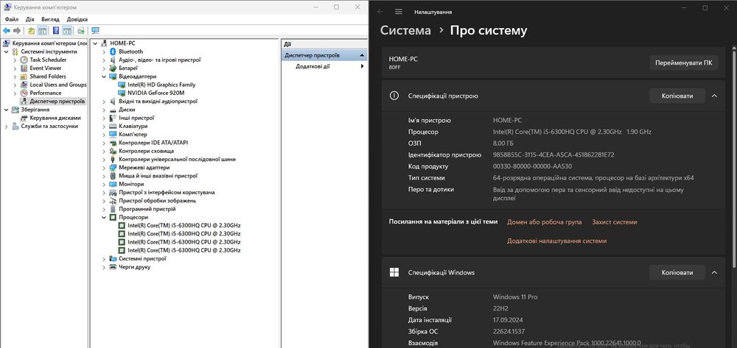
Task: Select Монітори category in device tree
Action: 131,185
